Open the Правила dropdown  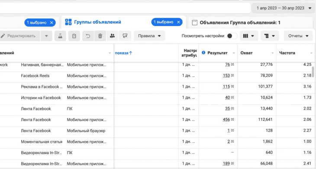coord(149,36)
